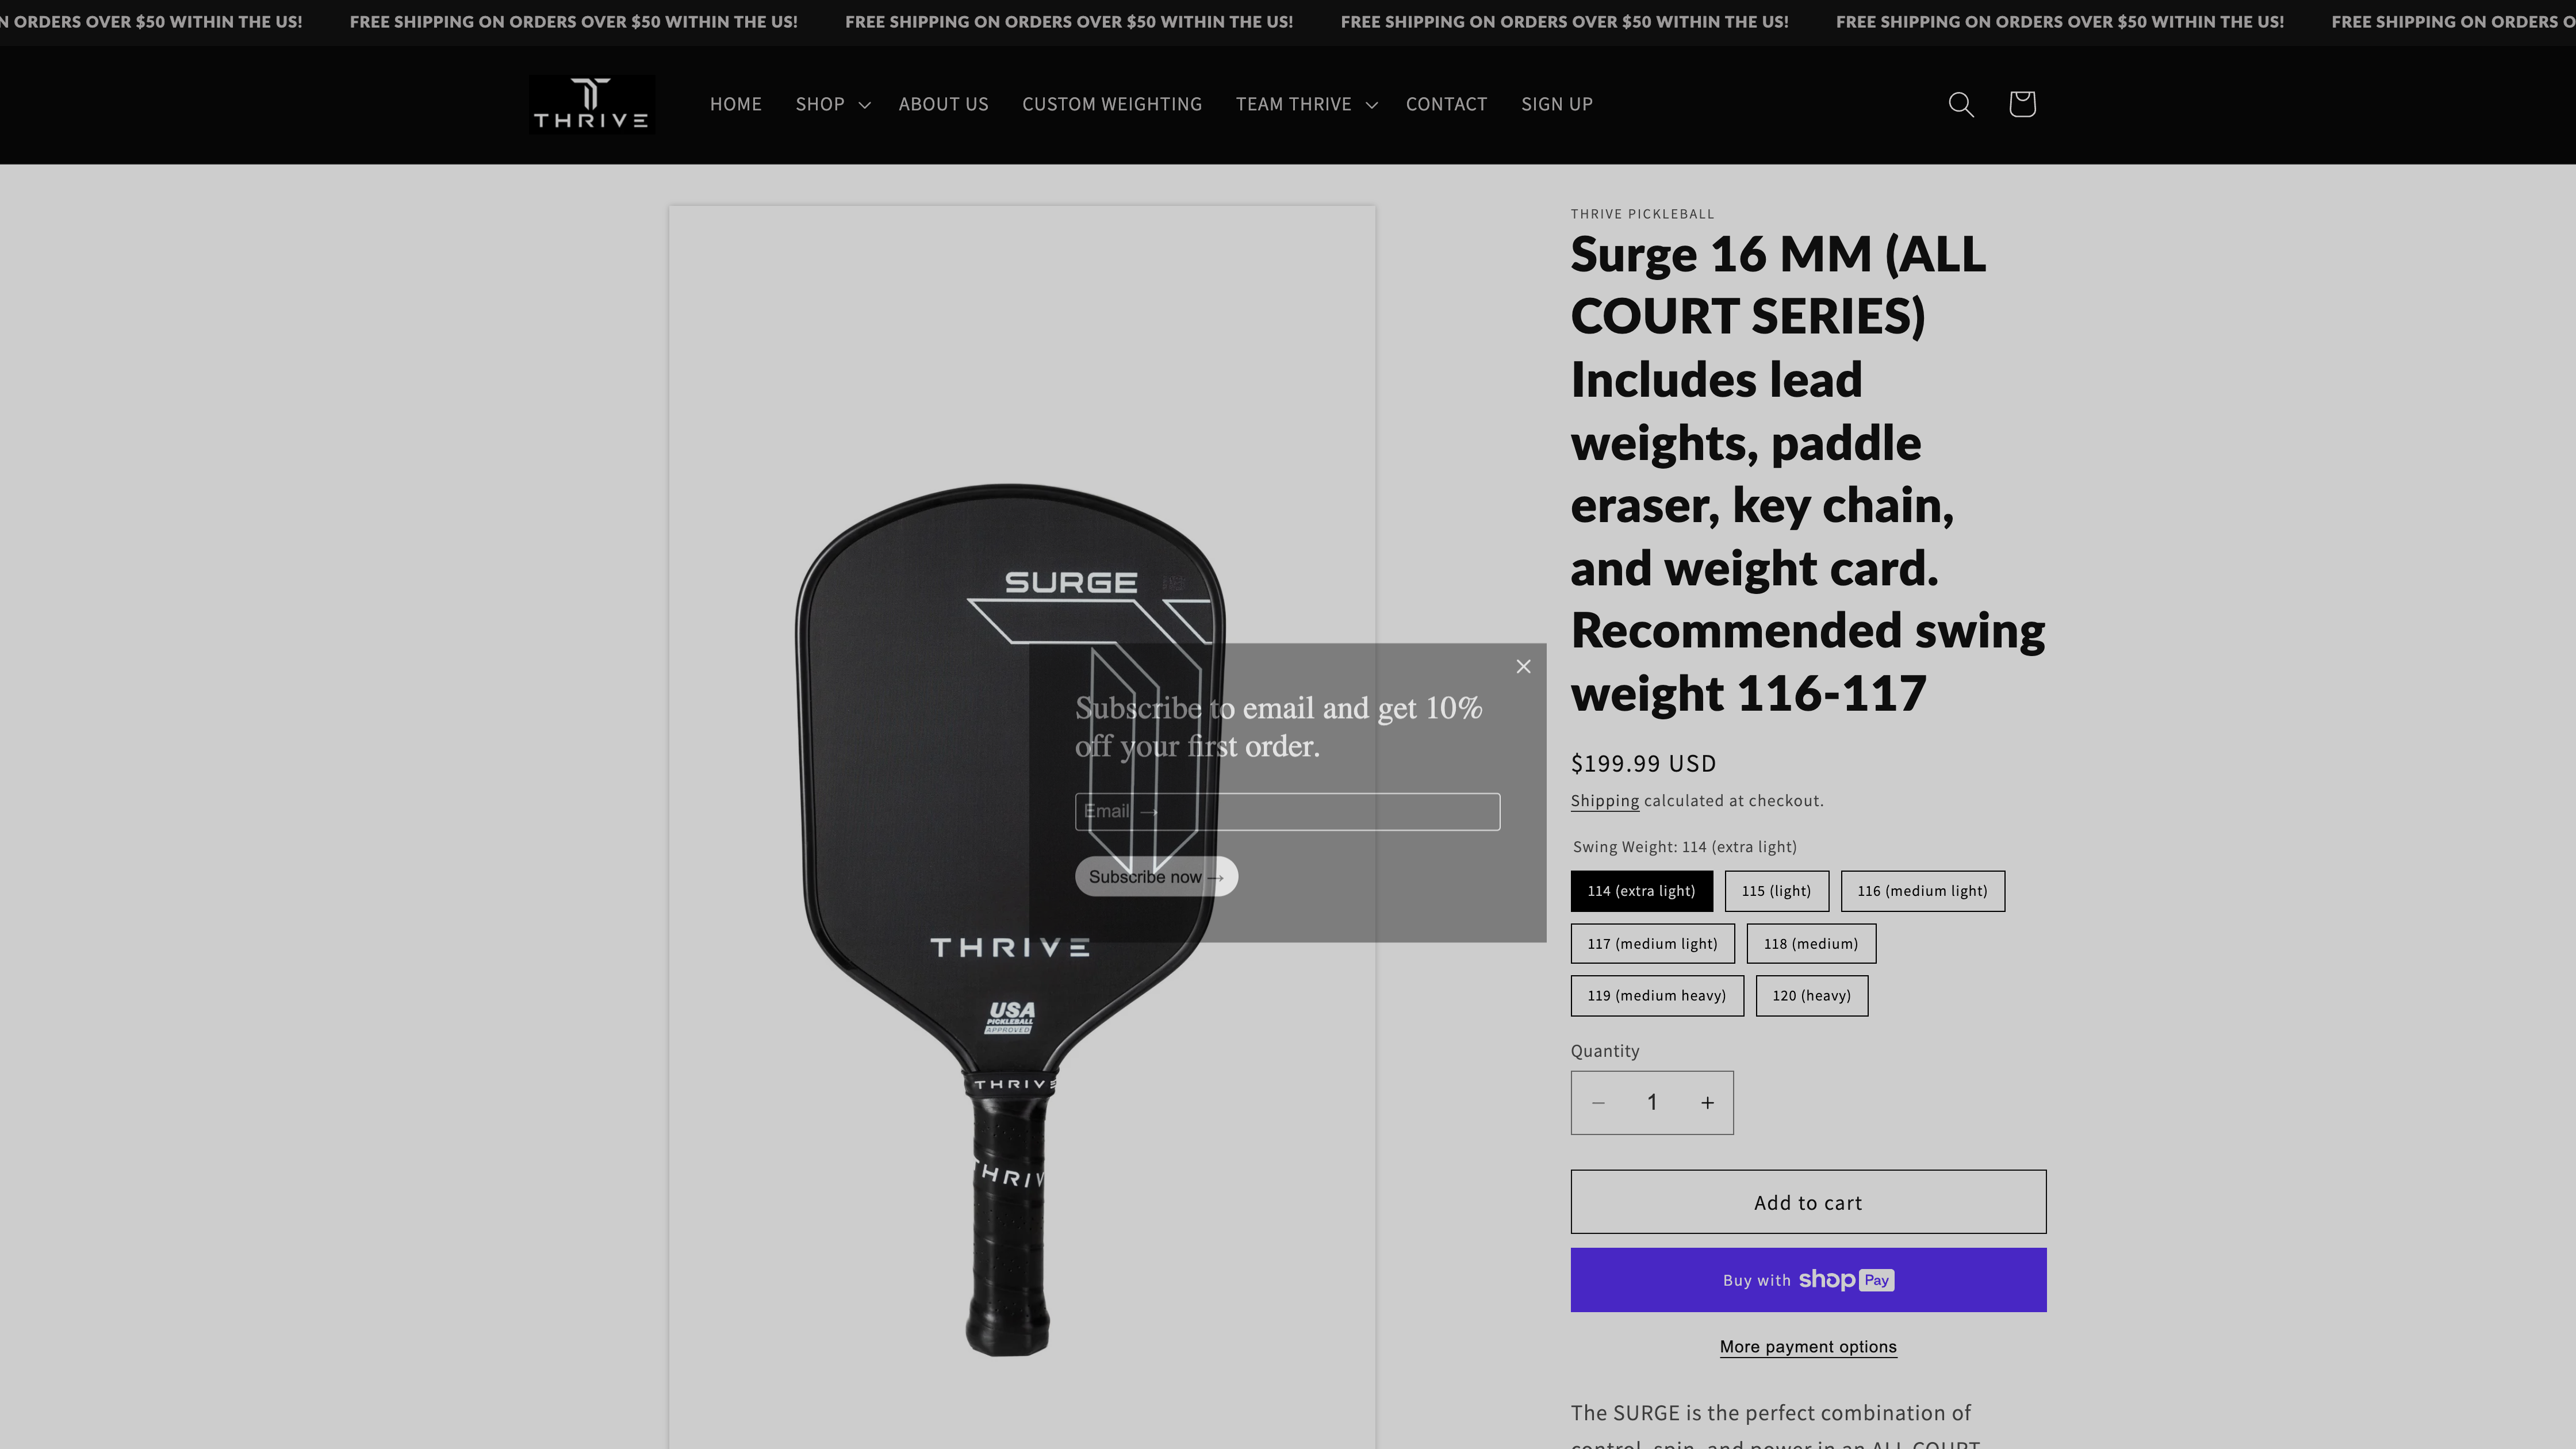Select the 118 (medium) swing weight
This screenshot has height=1449, width=2576.
[x=1810, y=943]
